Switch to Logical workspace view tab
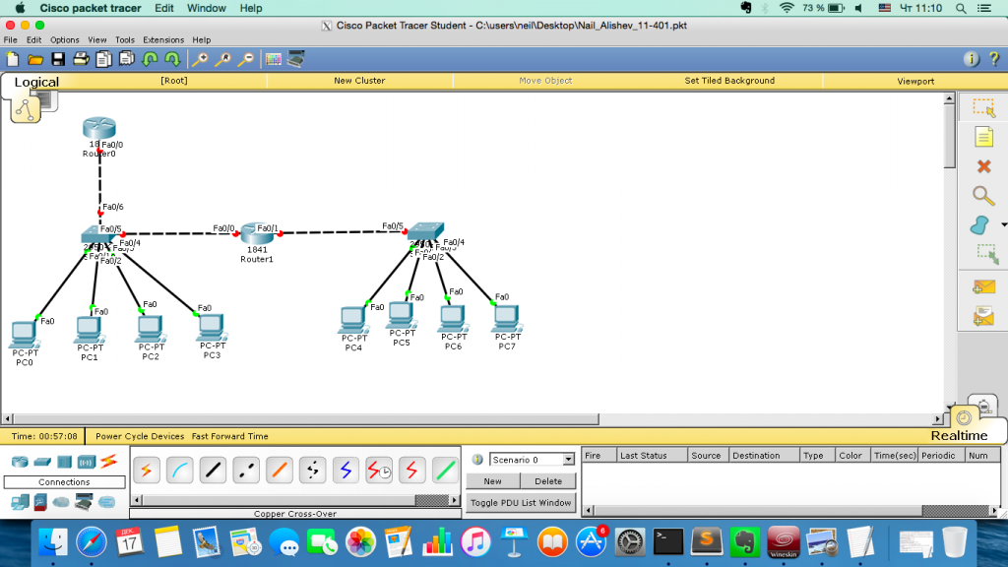 36,82
